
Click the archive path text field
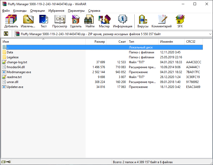pos(114,34)
